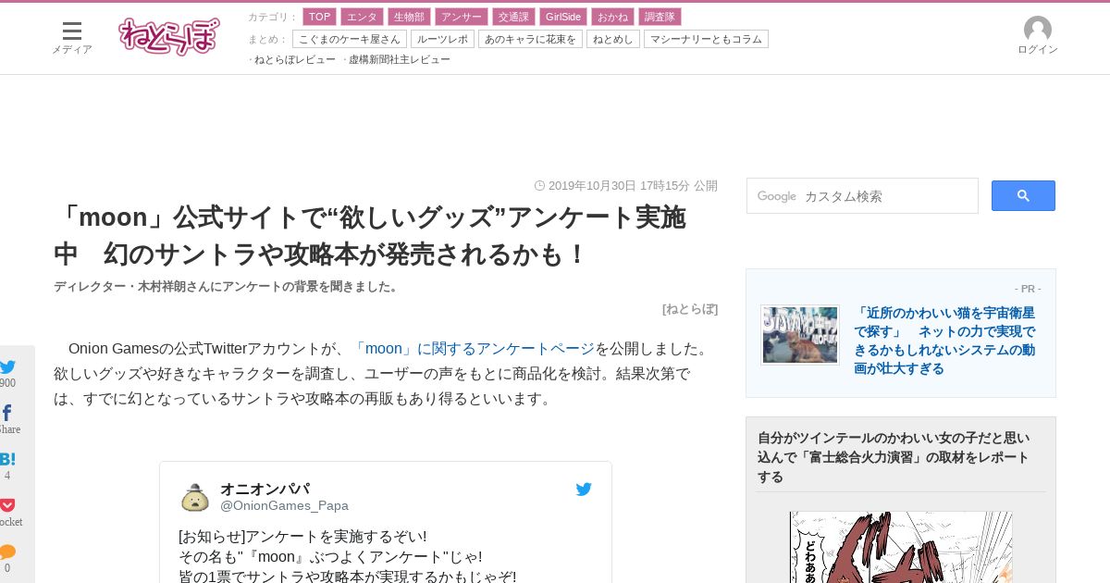Open 虚構新聞社主レビュー link

pyautogui.click(x=400, y=59)
